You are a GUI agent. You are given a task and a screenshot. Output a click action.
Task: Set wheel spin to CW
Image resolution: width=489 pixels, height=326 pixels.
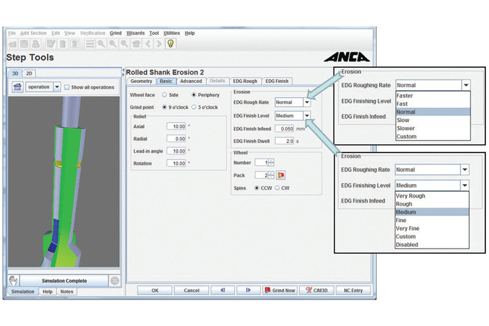coord(277,188)
